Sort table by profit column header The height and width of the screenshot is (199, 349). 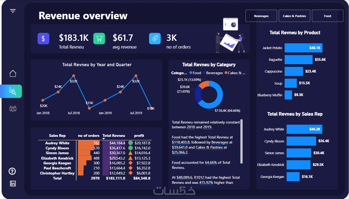point(139,136)
